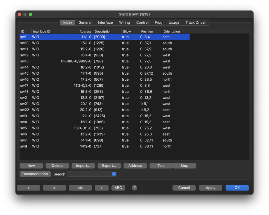Image resolution: width=269 pixels, height=215 pixels.
Task: Click the '+' add button
Action: tap(102, 188)
